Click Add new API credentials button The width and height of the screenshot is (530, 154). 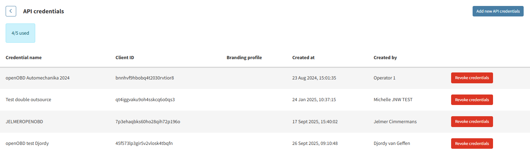[498, 11]
